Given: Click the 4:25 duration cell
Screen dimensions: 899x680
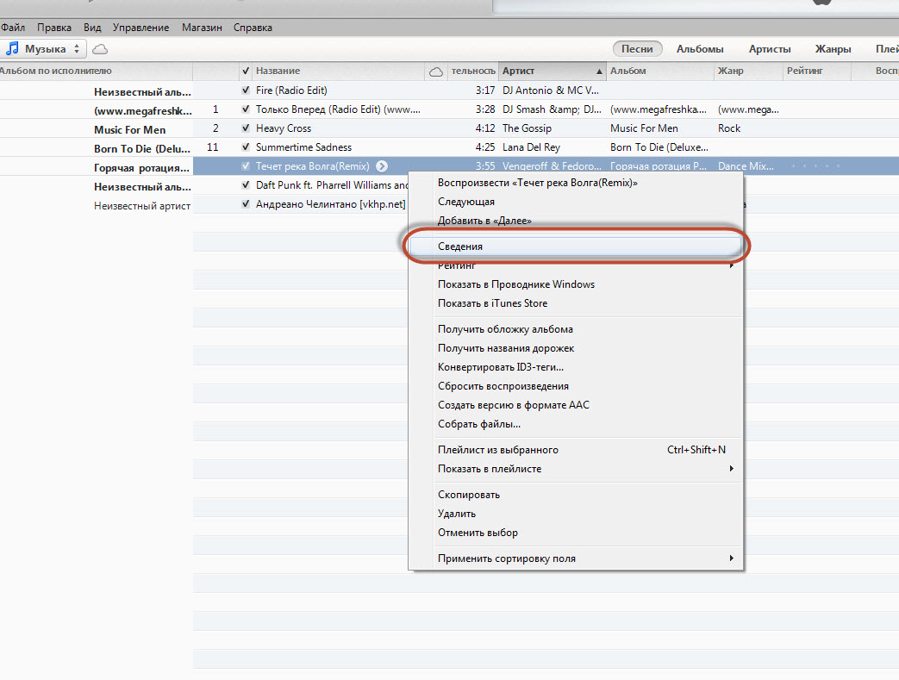Looking at the screenshot, I should [x=485, y=147].
